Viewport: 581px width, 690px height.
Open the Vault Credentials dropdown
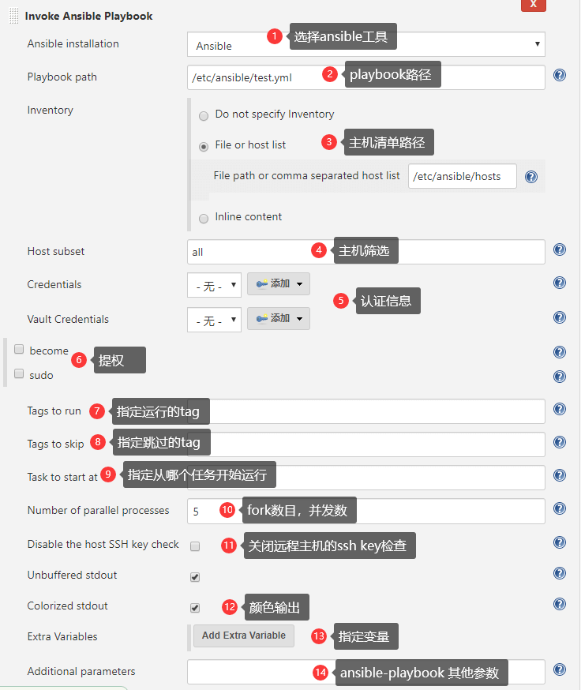(x=214, y=320)
